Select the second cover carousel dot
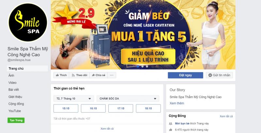261x133 pixels. pyautogui.click(x=143, y=66)
